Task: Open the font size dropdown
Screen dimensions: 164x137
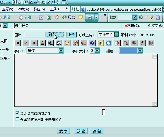Action: (x=97, y=51)
